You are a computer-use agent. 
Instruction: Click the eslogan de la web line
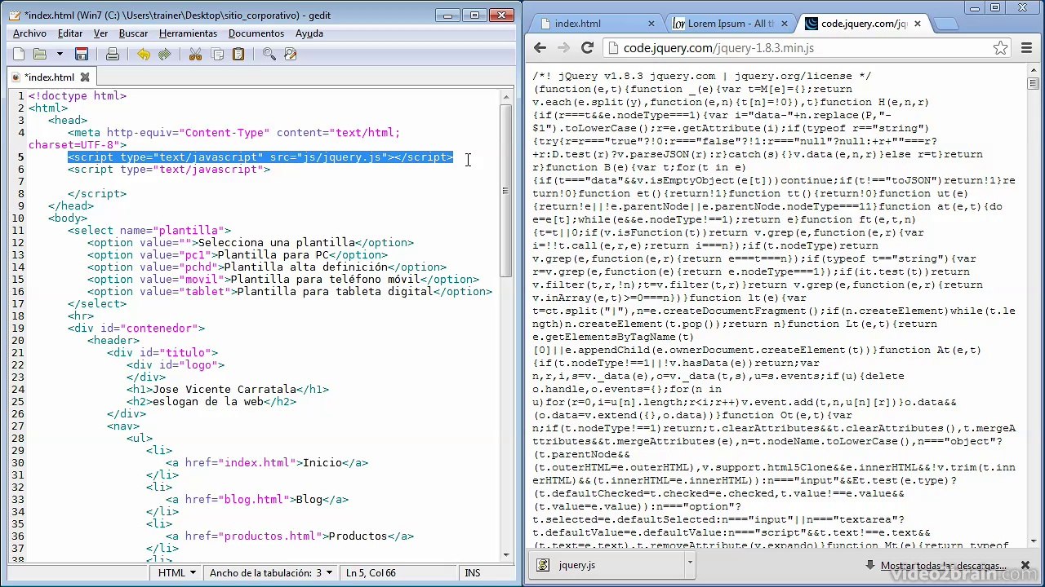(x=211, y=401)
